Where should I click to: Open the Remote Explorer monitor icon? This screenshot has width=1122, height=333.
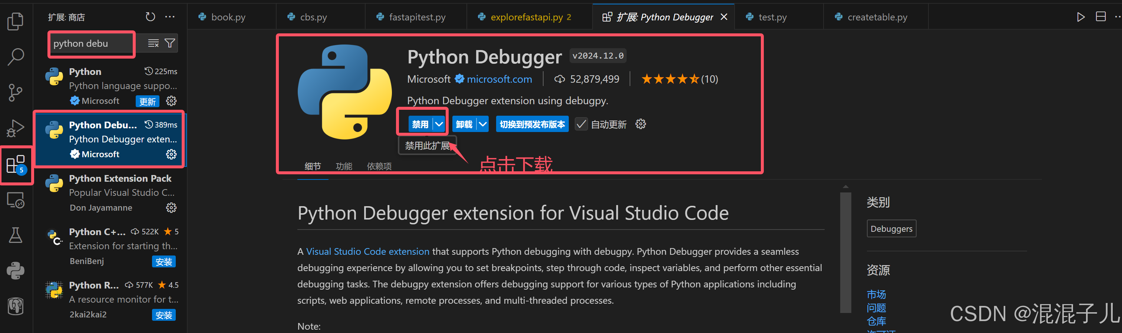coord(16,200)
